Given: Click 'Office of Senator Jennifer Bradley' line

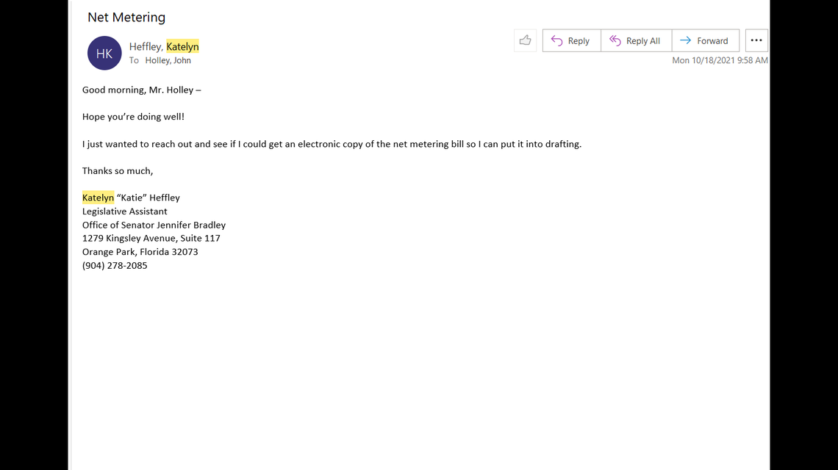Looking at the screenshot, I should (154, 225).
